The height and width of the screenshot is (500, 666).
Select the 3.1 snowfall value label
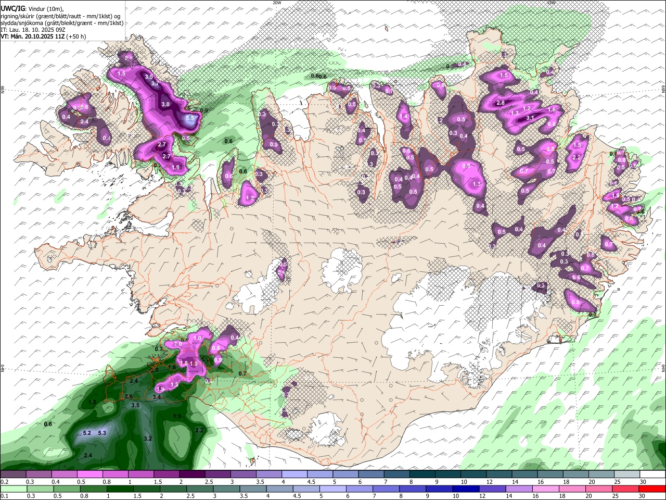coord(531,118)
